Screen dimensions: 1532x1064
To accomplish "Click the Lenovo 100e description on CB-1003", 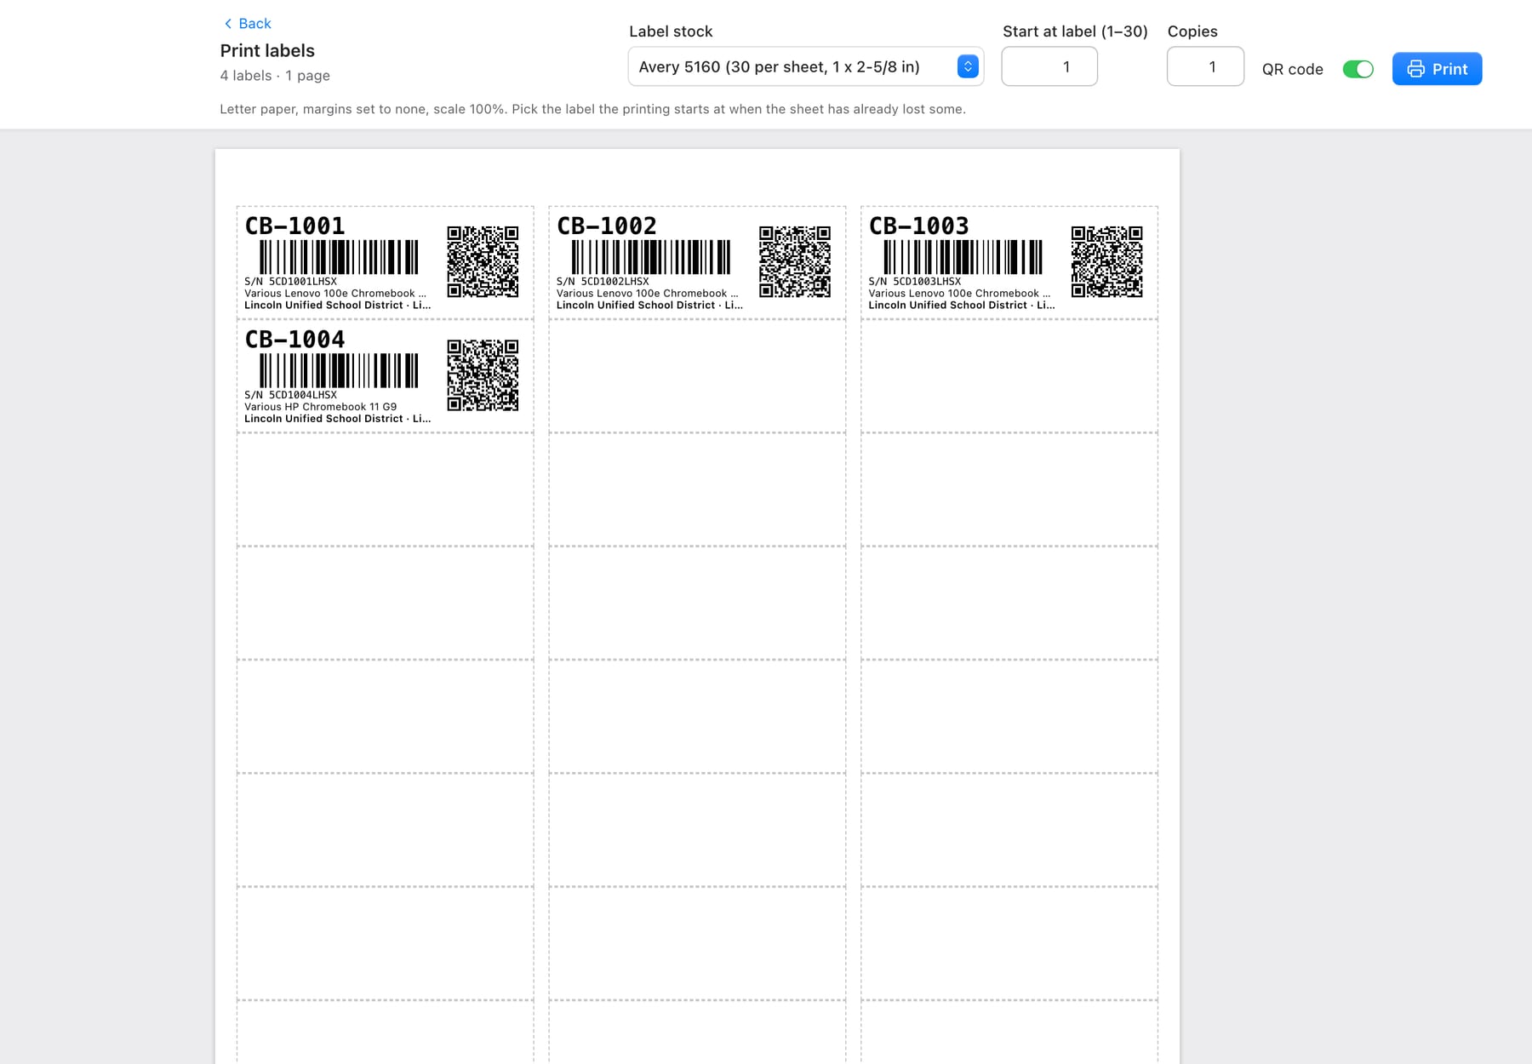I will pos(959,293).
